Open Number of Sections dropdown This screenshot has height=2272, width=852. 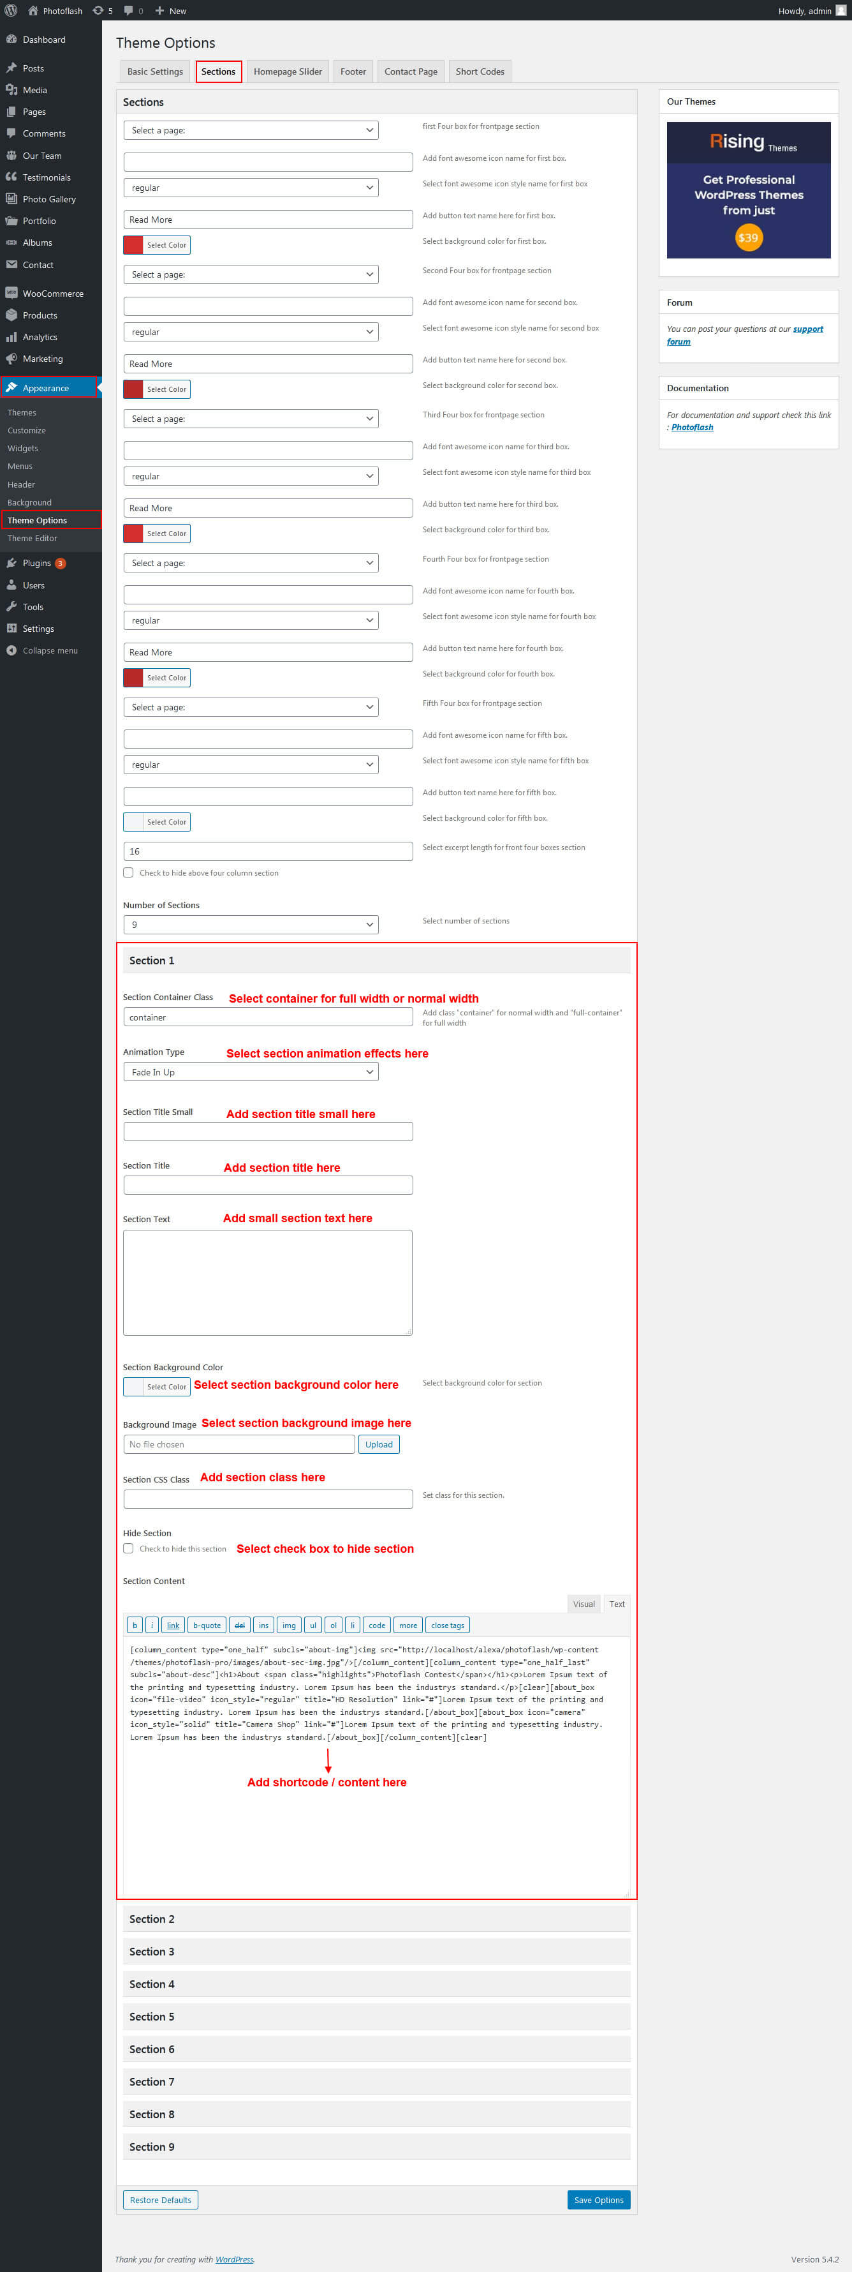point(251,924)
